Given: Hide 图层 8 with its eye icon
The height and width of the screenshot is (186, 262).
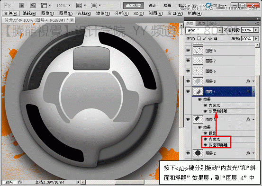Looking at the screenshot, I should pyautogui.click(x=188, y=50).
